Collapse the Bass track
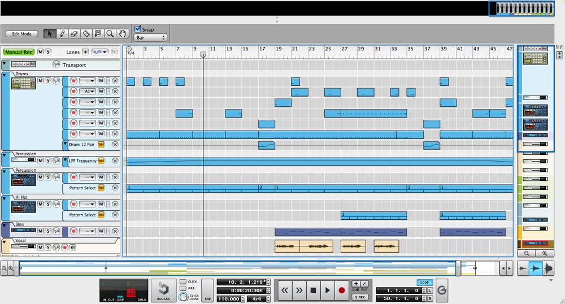Viewport: 565px width, 304px height. pos(5,225)
